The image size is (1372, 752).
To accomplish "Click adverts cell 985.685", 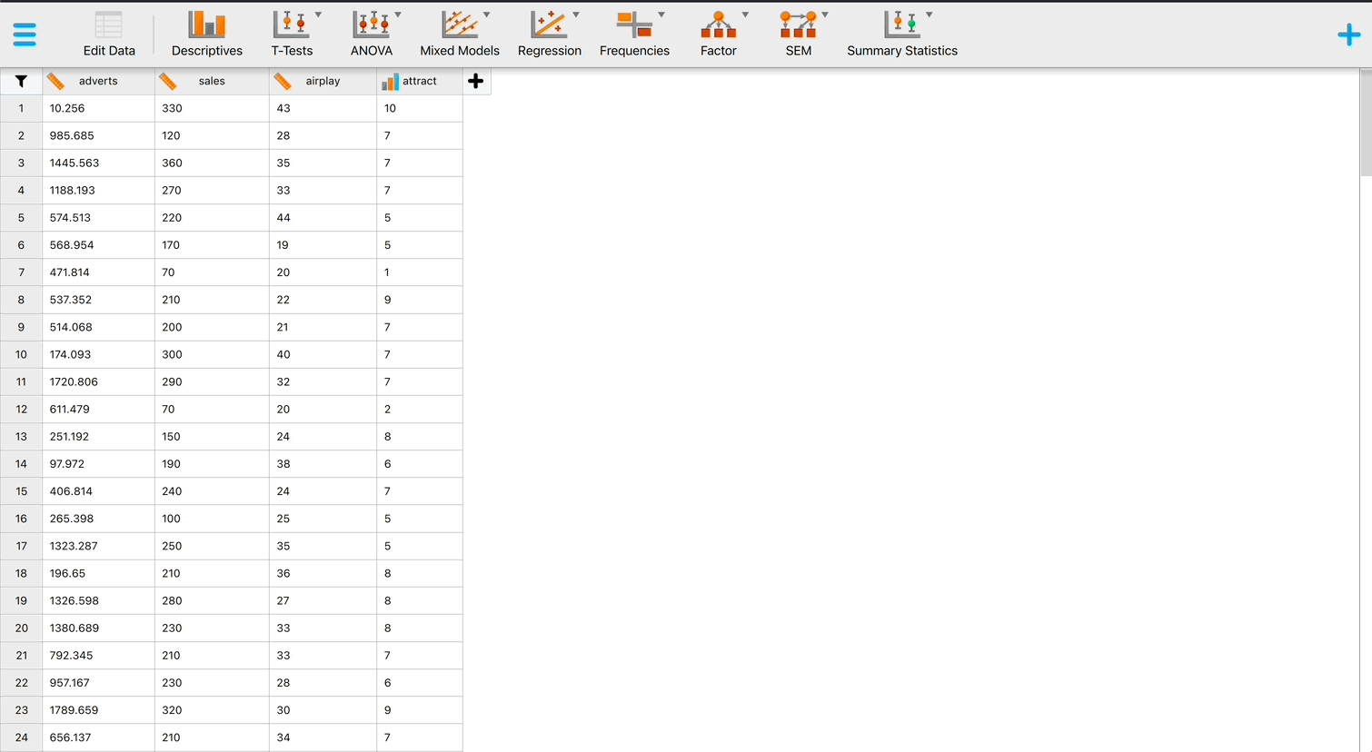I will [x=98, y=135].
